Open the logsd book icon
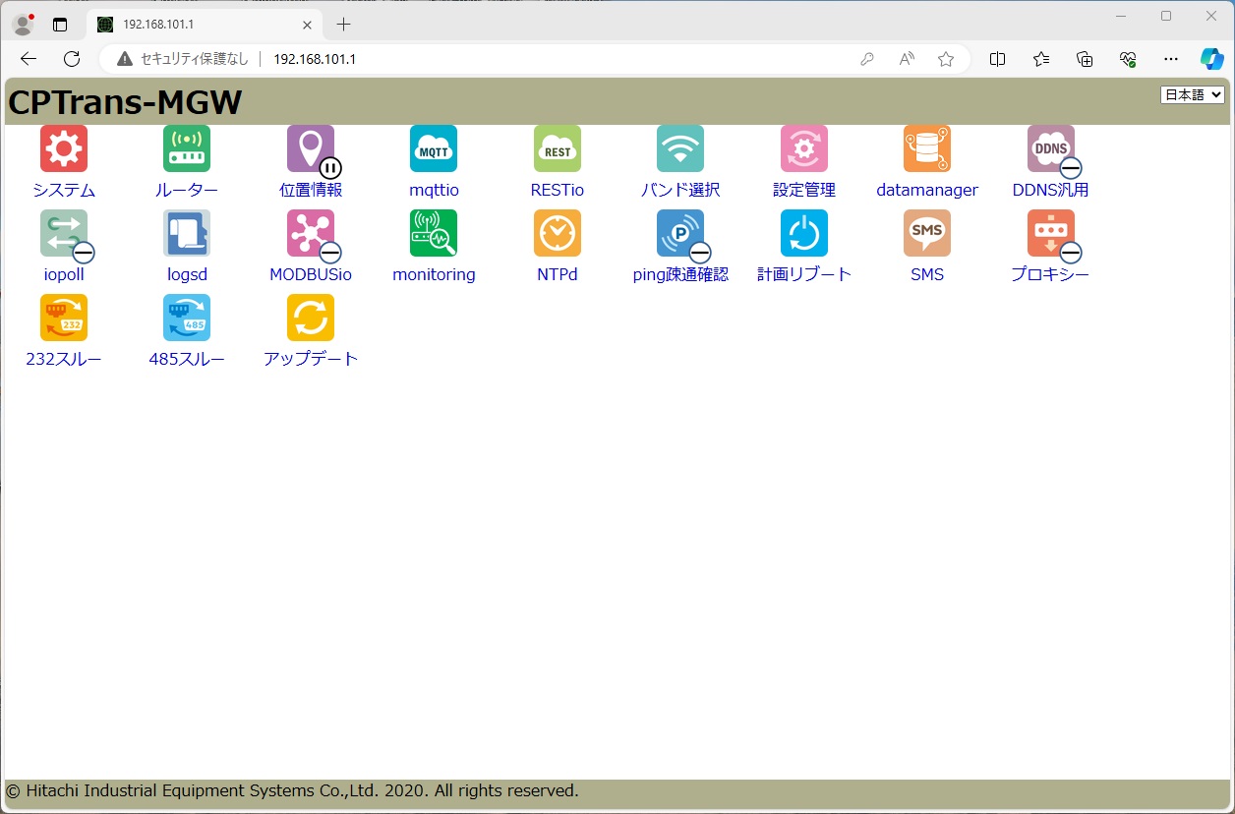The height and width of the screenshot is (814, 1235). [x=187, y=233]
